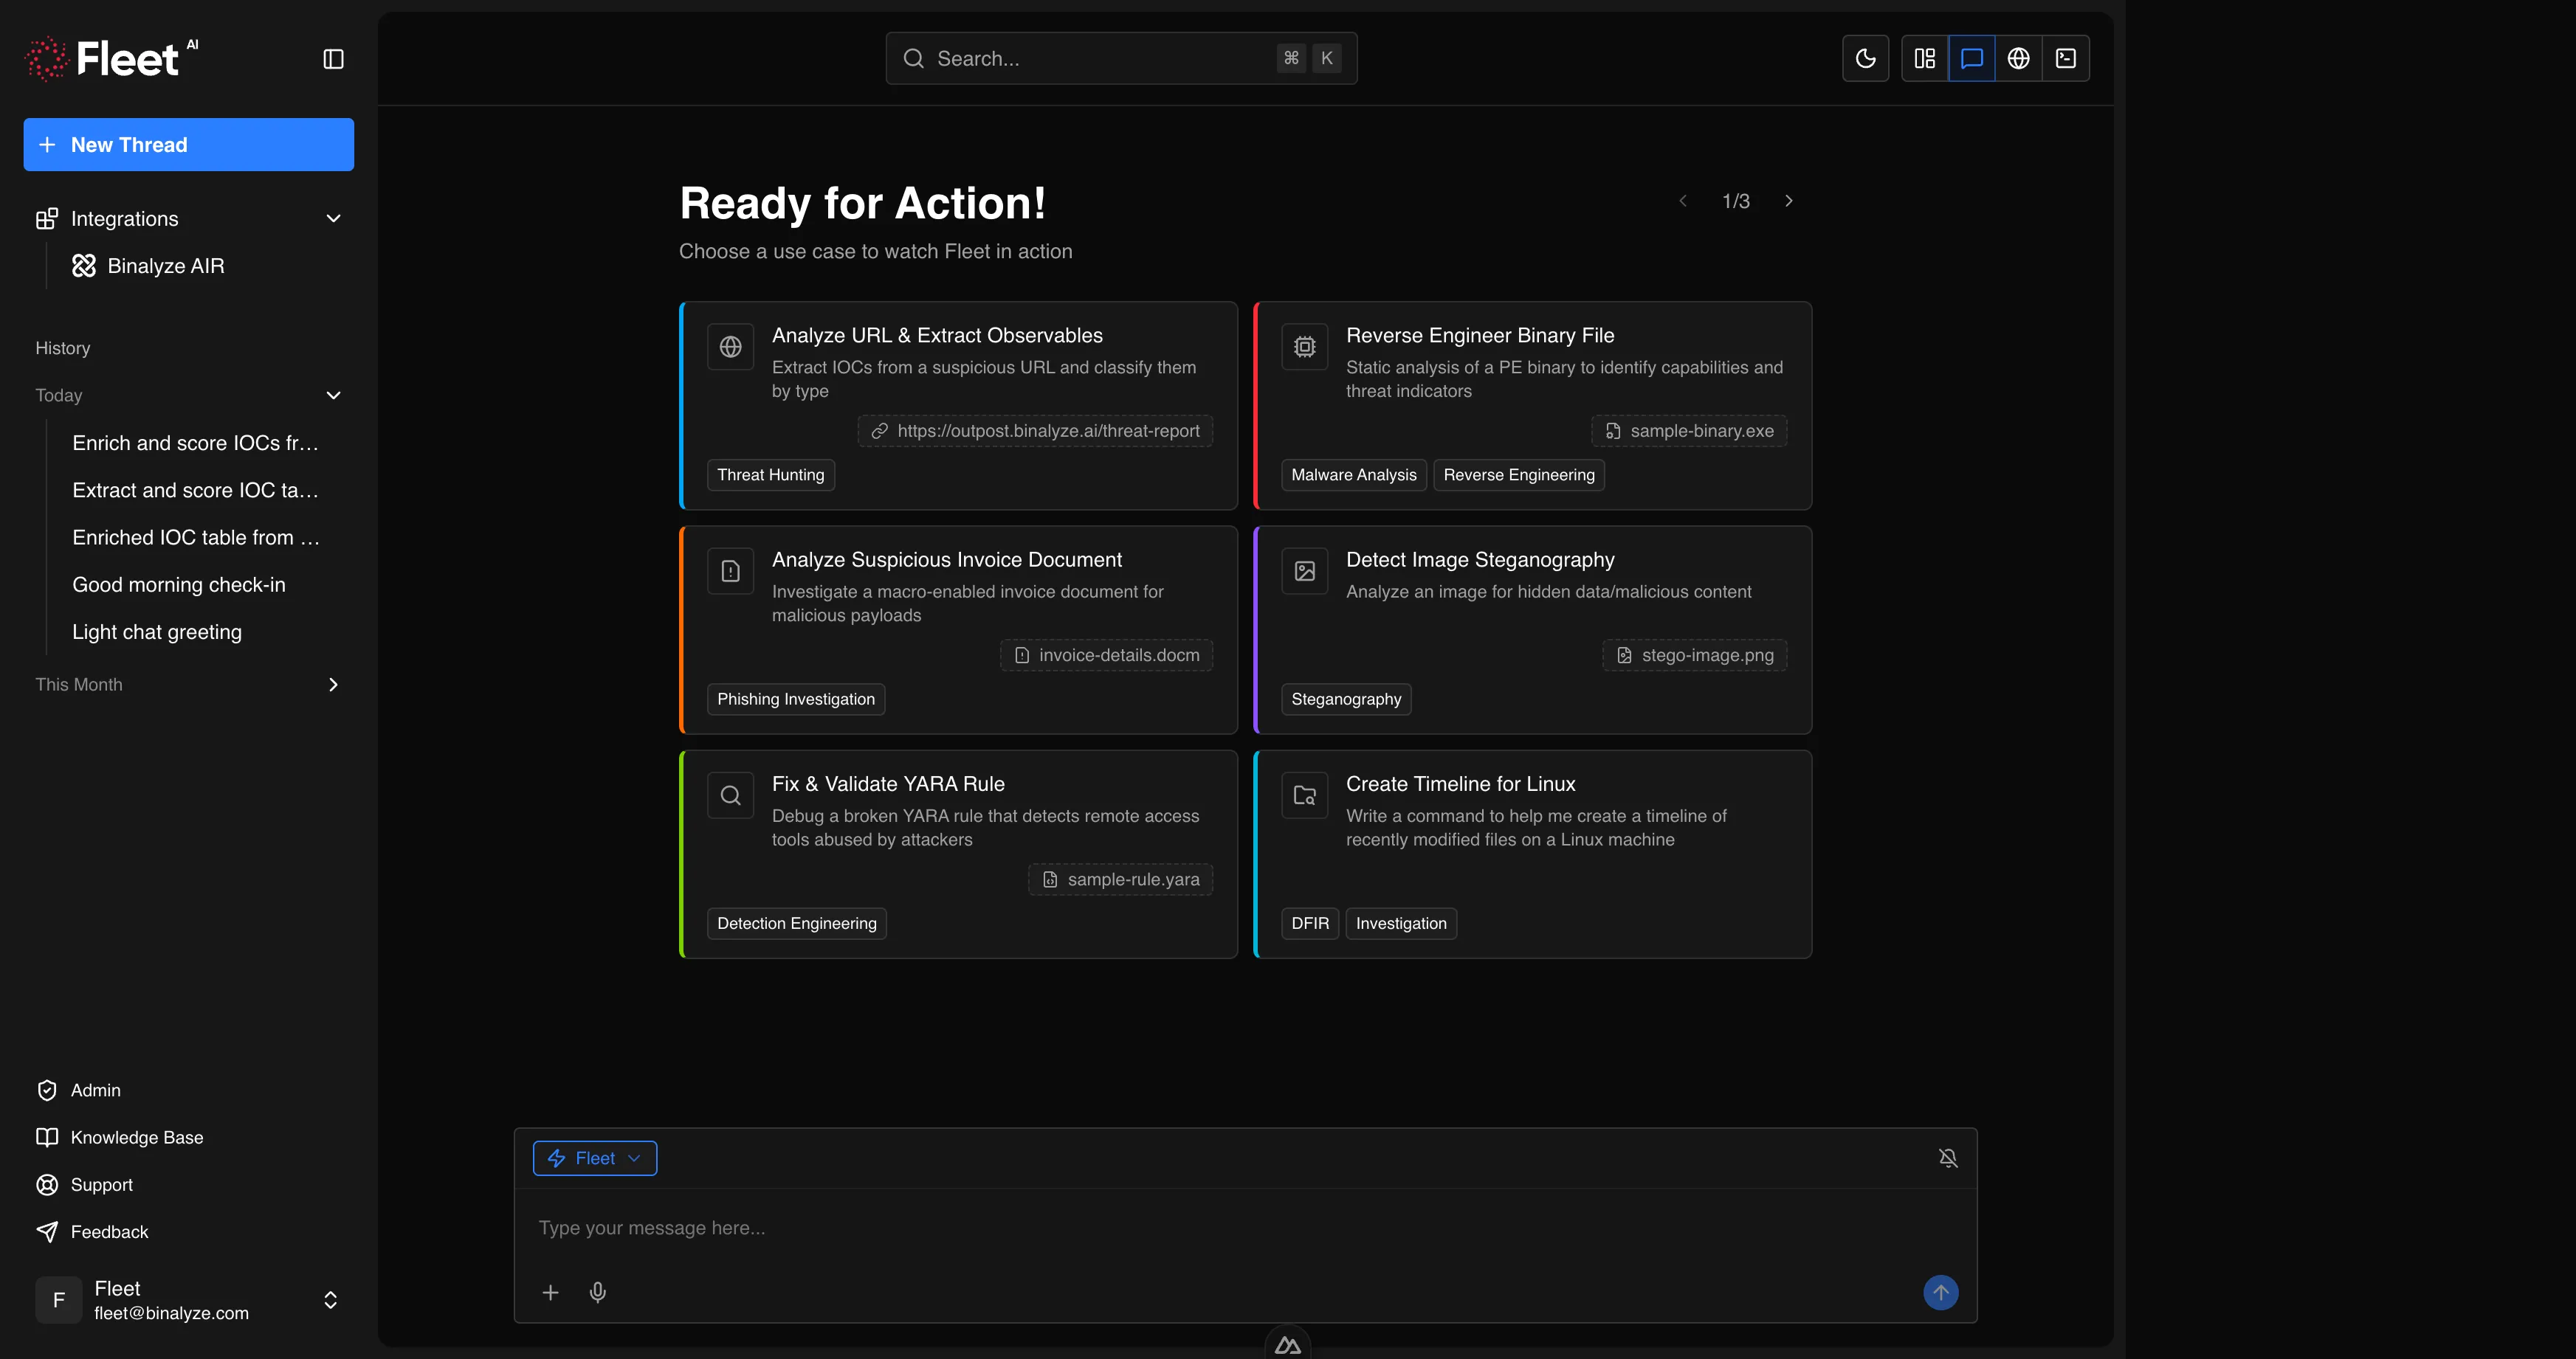Screen dimensions: 2576x1359
Task: Select the chat bubble view toggle
Action: pos(1971,58)
